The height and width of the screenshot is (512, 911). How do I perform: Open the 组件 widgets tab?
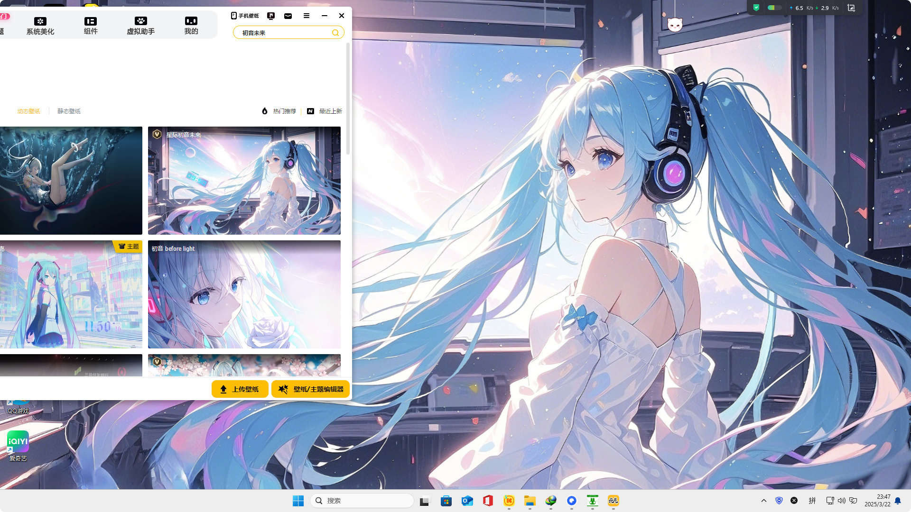[x=91, y=26]
